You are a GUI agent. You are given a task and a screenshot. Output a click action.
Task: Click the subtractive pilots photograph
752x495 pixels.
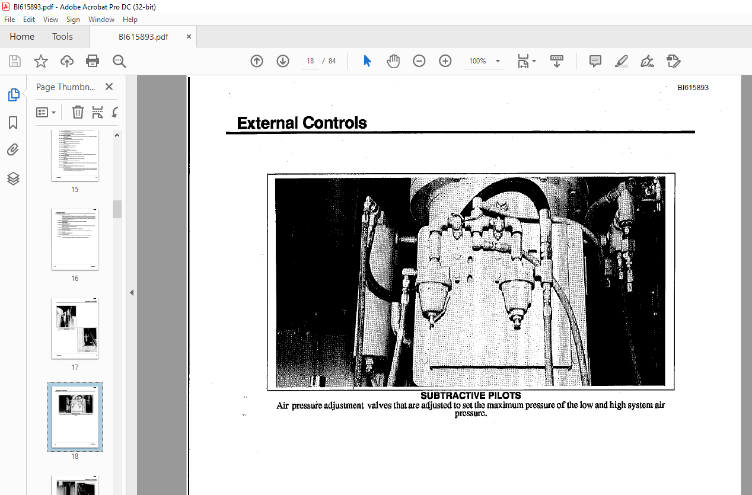pyautogui.click(x=471, y=282)
